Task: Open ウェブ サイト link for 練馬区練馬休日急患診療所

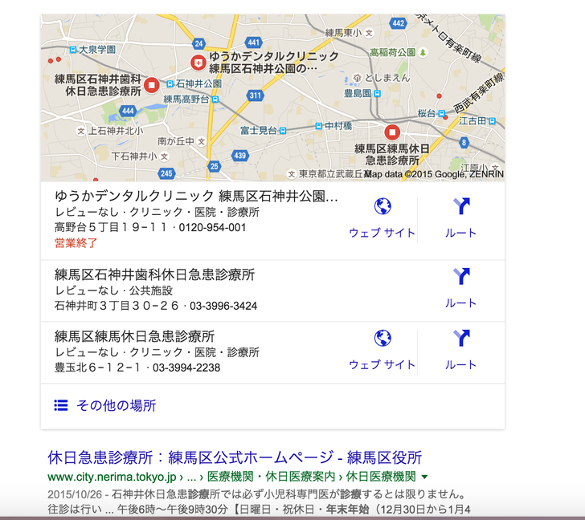Action: (382, 364)
